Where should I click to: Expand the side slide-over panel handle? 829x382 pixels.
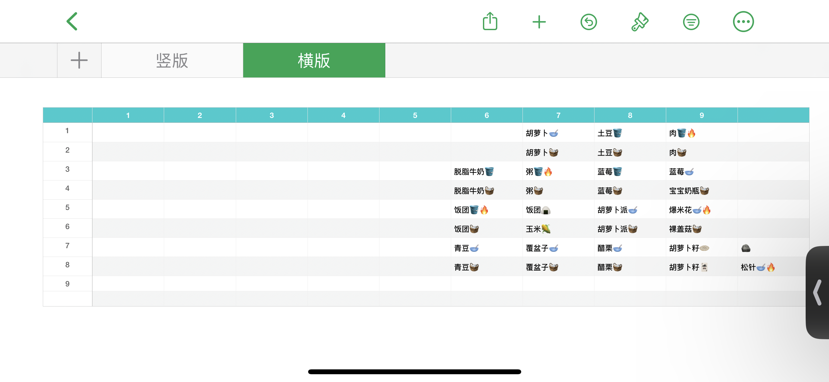pos(818,292)
